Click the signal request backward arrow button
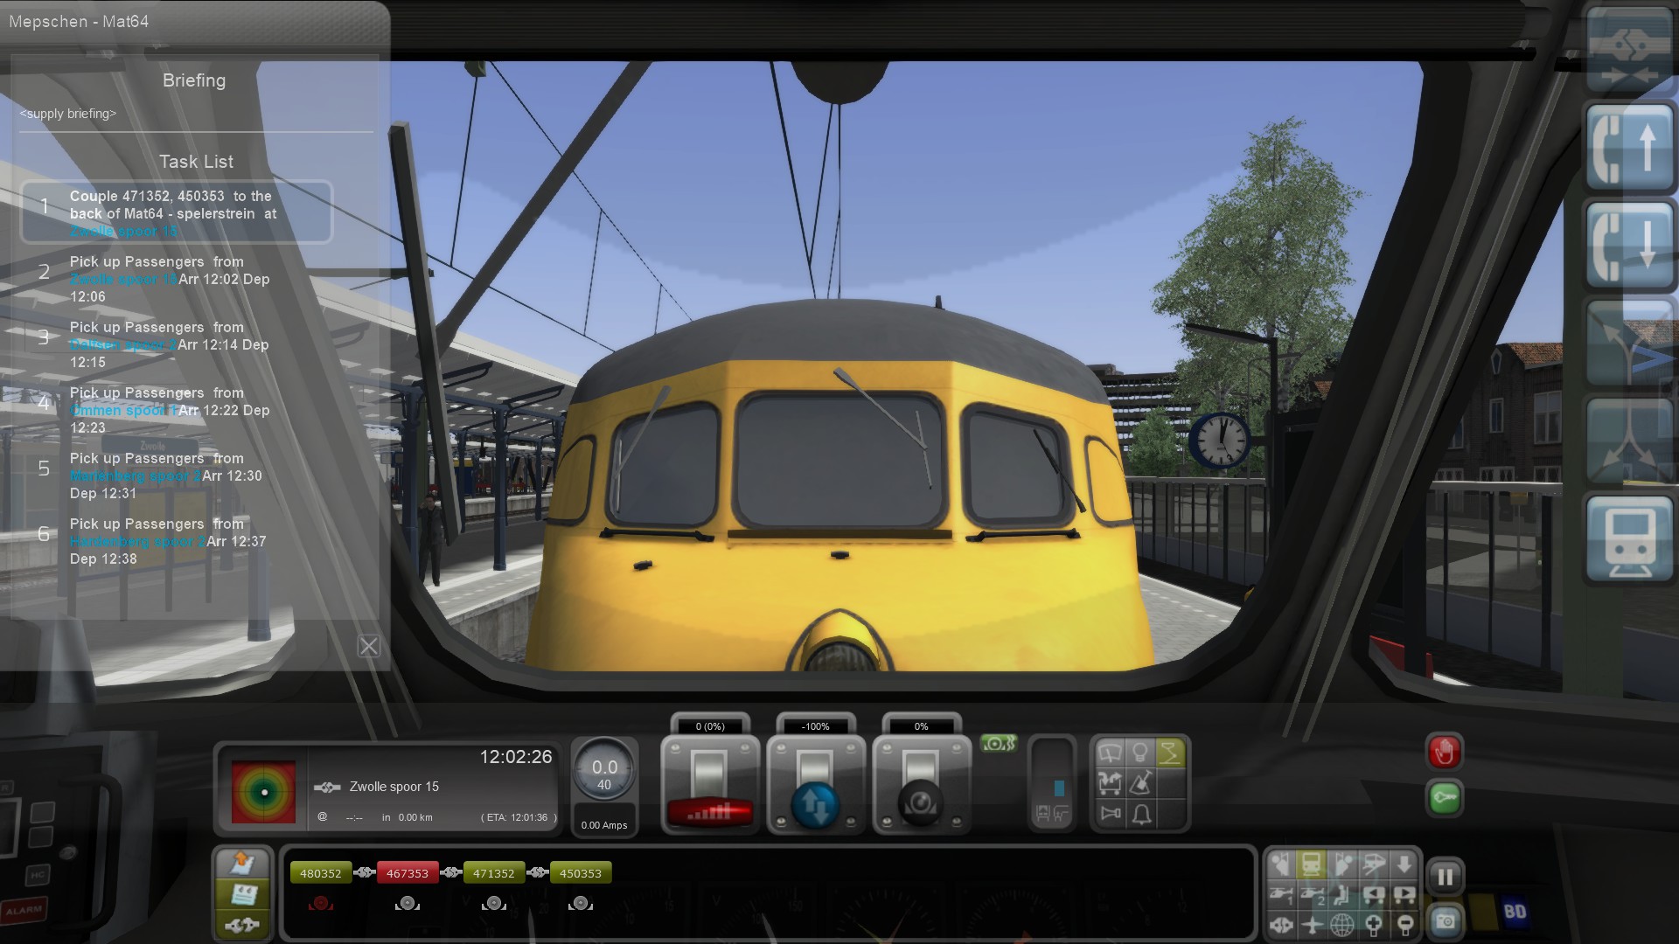Viewport: 1679px width, 944px height. point(1629,245)
